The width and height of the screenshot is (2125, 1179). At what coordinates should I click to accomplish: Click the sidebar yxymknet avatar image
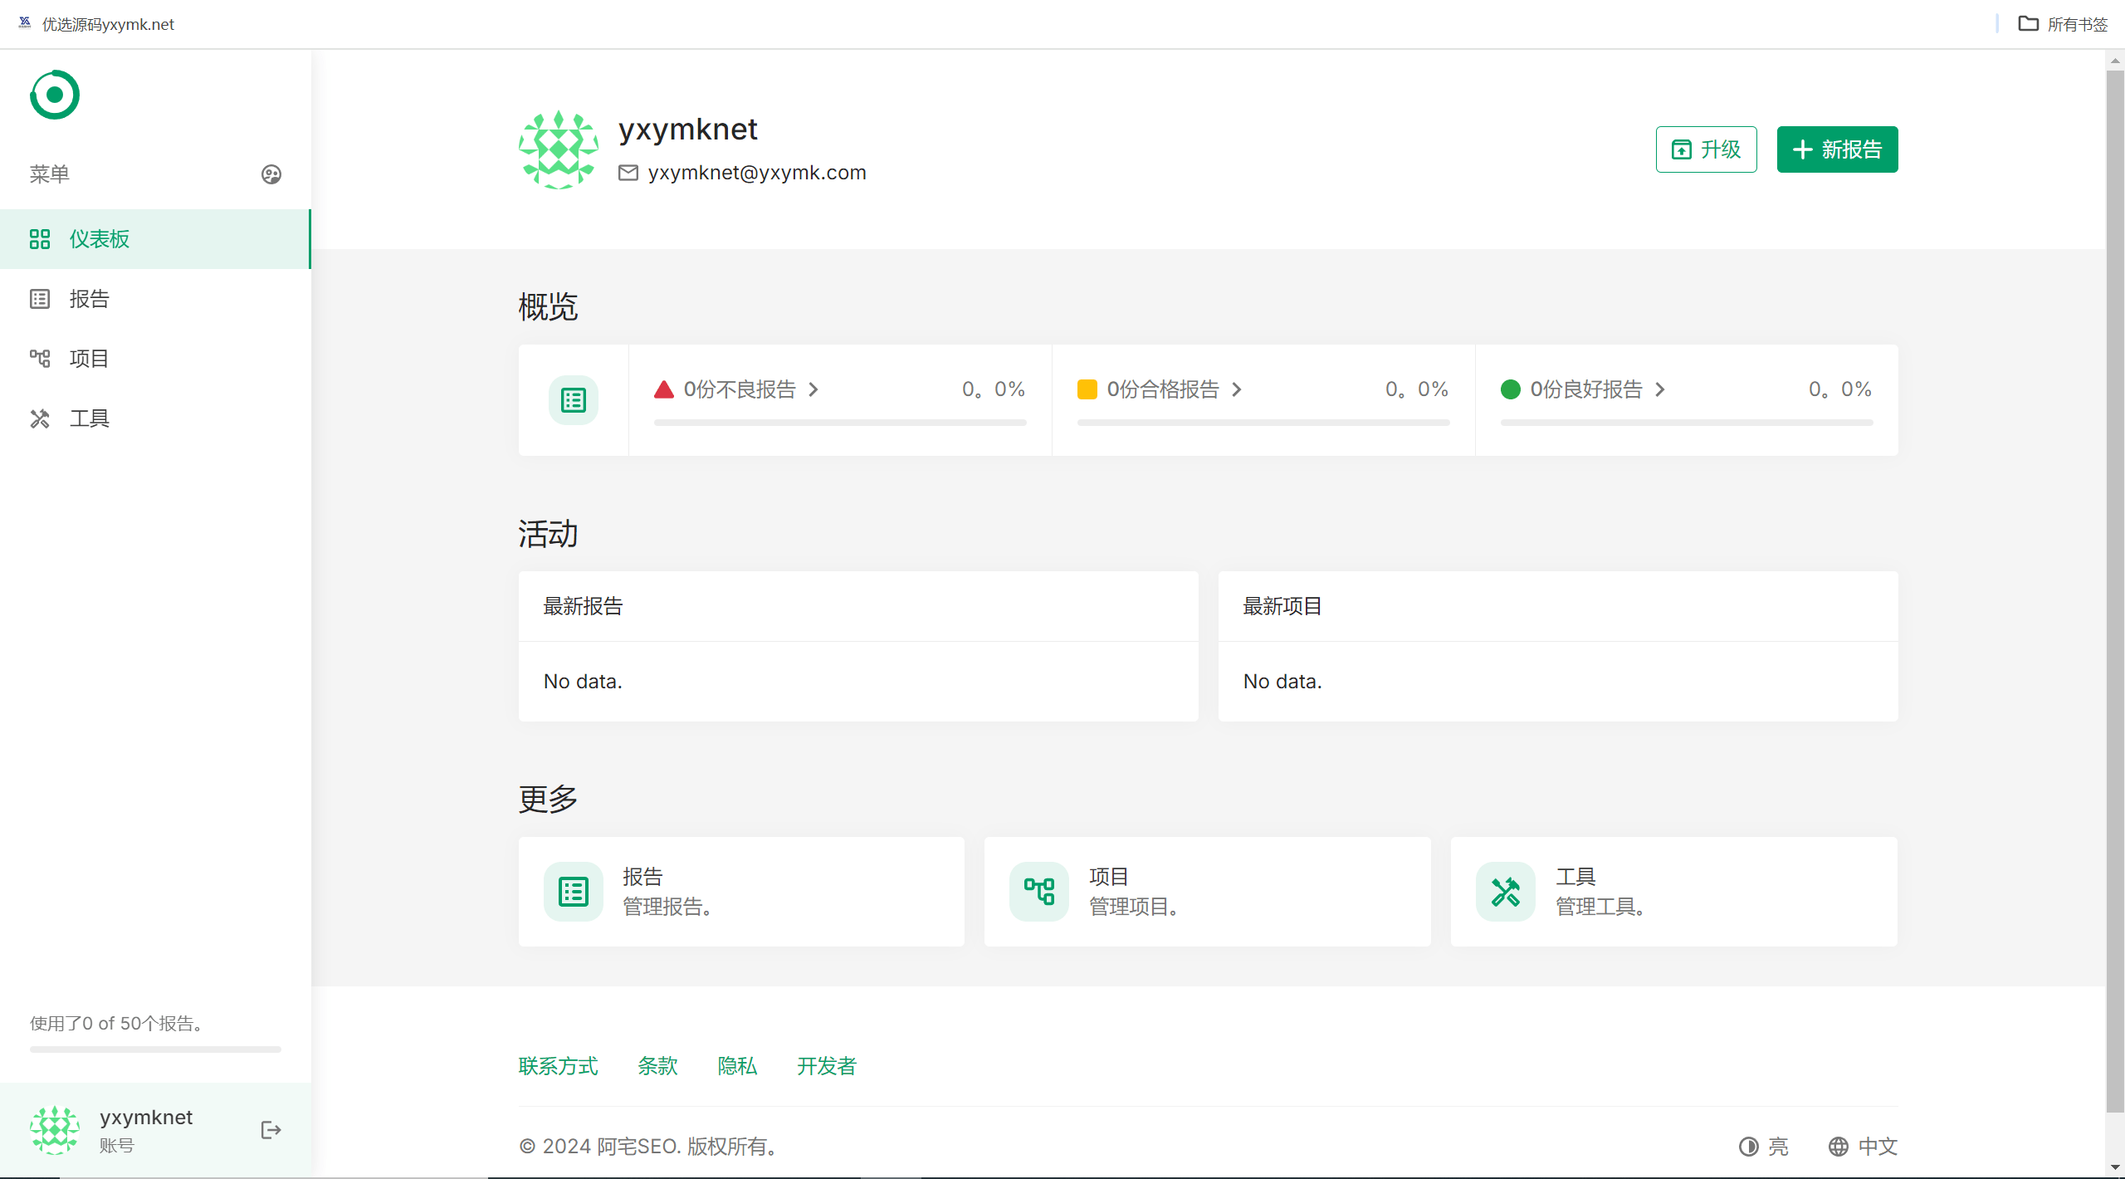pos(55,1129)
